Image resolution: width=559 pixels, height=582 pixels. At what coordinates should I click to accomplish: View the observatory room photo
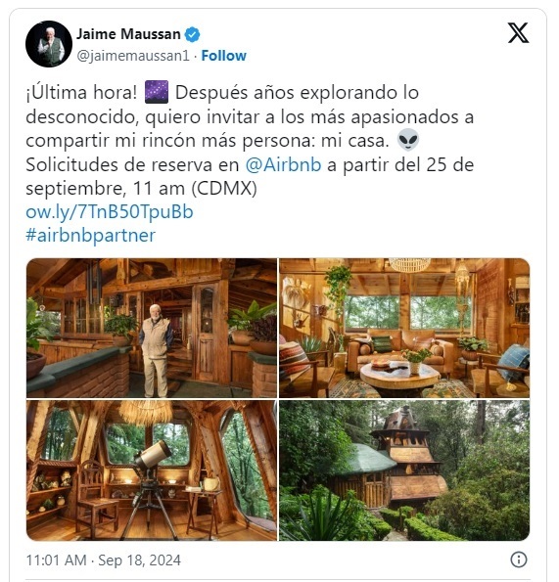[152, 470]
